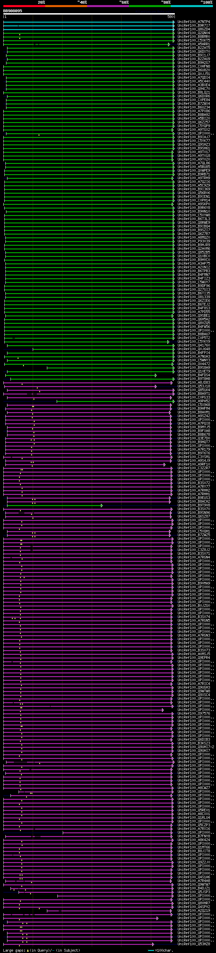Image resolution: width=216 pixels, height=953 pixels.
Task: Select hit label UniRef100_B8LQ21
Action: [194, 93]
